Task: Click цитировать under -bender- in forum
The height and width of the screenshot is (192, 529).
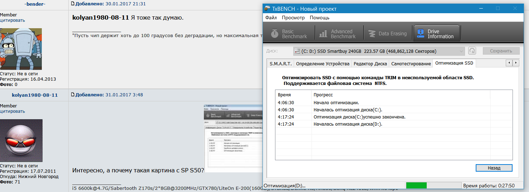Action: click(13, 20)
